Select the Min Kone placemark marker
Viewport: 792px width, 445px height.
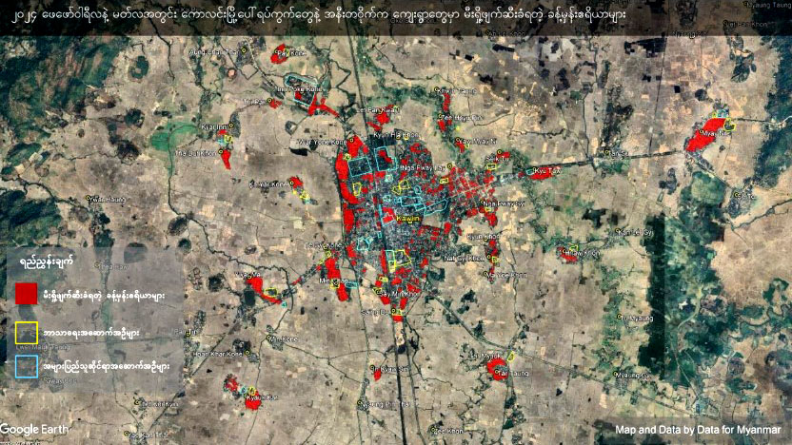(x=270, y=337)
